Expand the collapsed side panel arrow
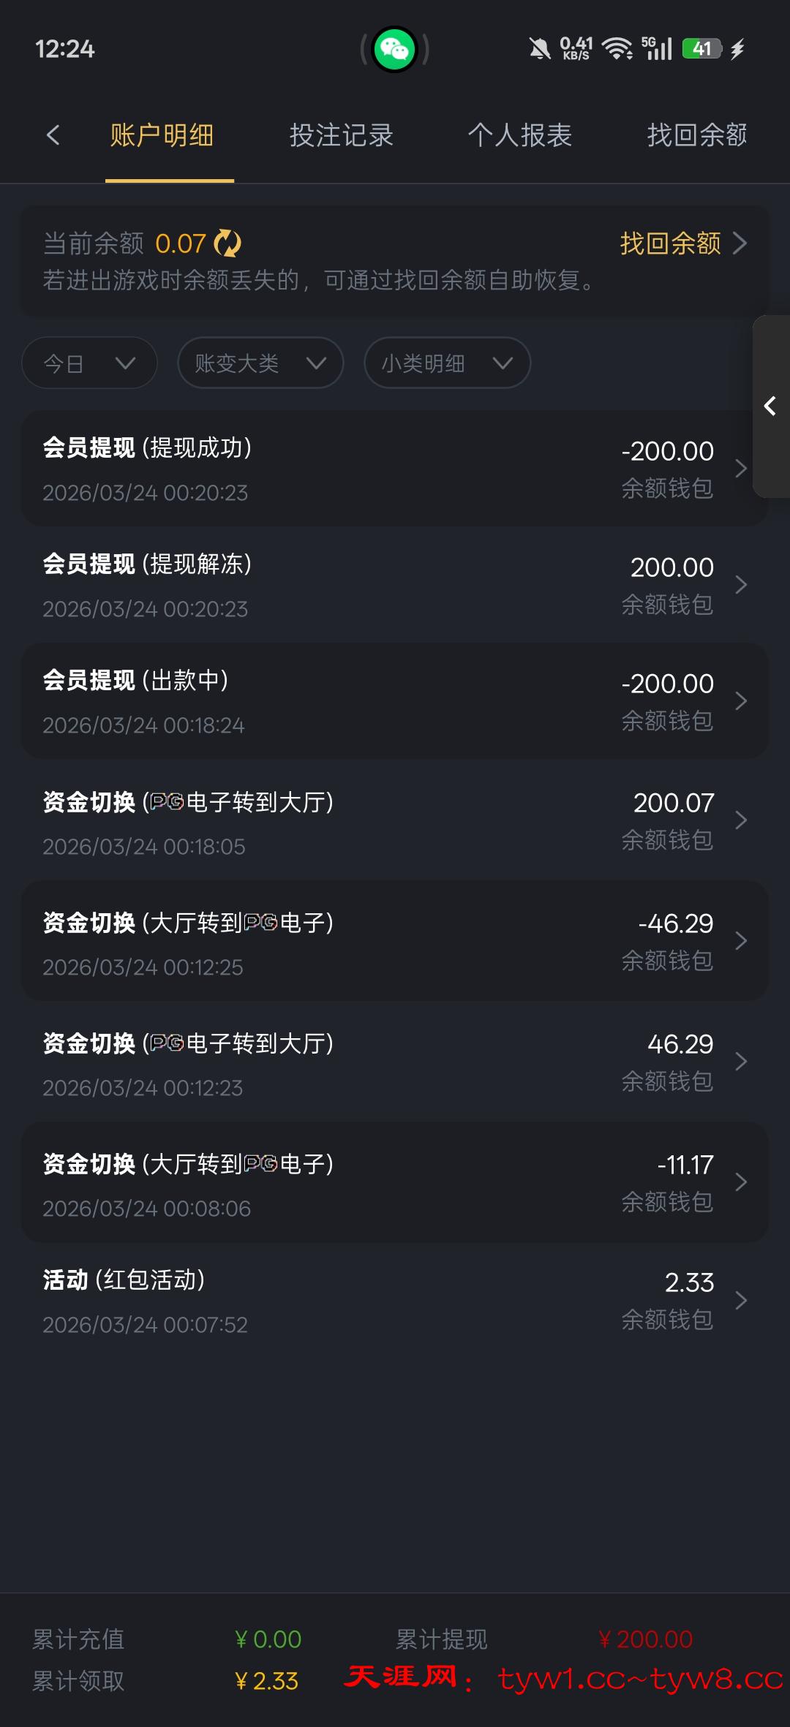The image size is (790, 1727). coord(770,407)
